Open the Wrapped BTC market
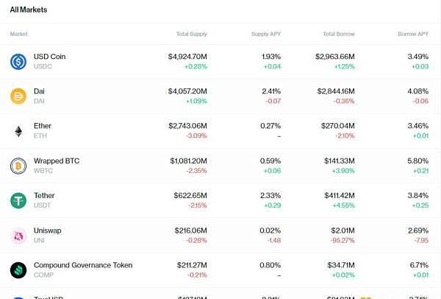 tap(220, 166)
